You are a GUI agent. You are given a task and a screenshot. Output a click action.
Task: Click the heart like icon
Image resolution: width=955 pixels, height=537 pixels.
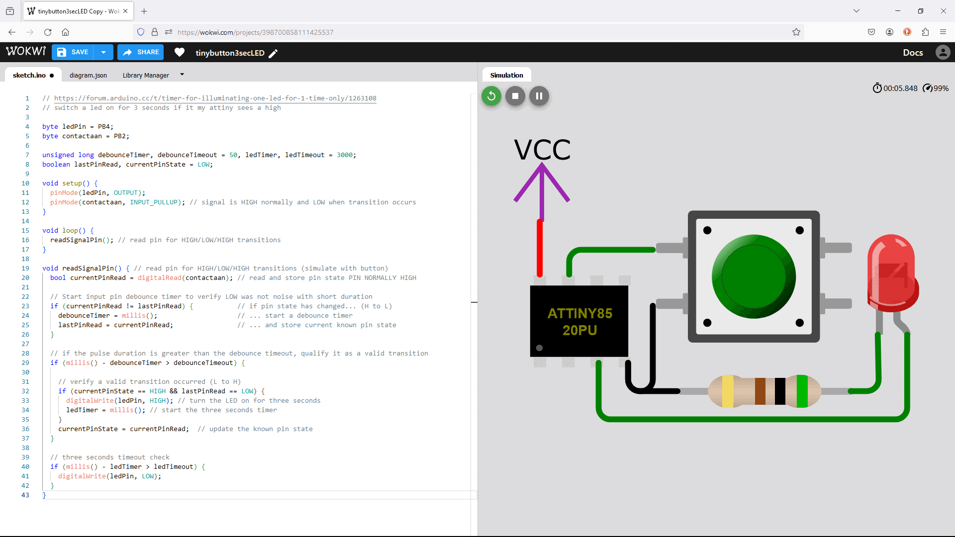click(180, 52)
